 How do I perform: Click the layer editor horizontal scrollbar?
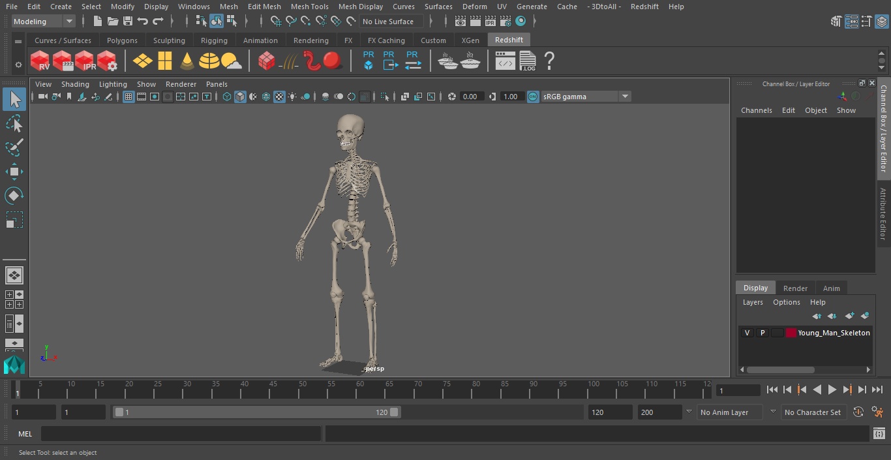(x=780, y=369)
